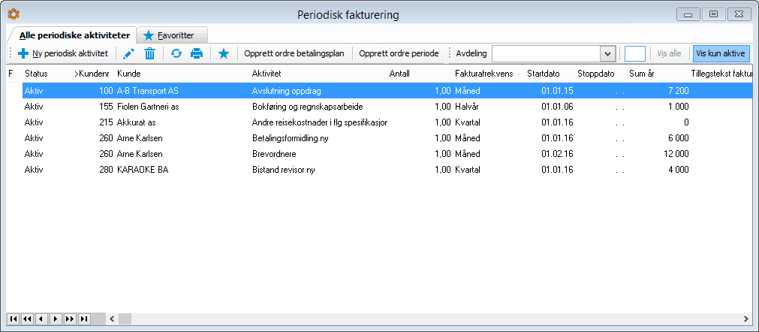Sort by Antall column header
Image resolution: width=759 pixels, height=332 pixels.
[399, 74]
